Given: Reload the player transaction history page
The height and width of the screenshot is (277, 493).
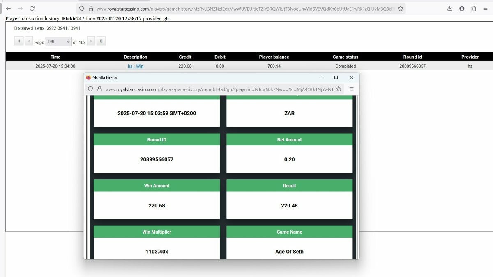Looking at the screenshot, I should 32,8.
